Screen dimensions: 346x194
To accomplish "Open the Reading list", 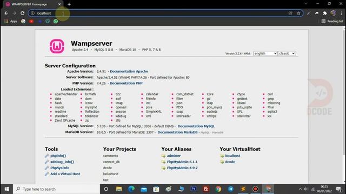I will click(x=332, y=22).
